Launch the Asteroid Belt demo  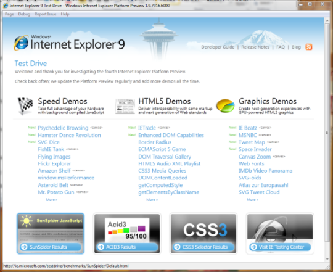click(53, 185)
